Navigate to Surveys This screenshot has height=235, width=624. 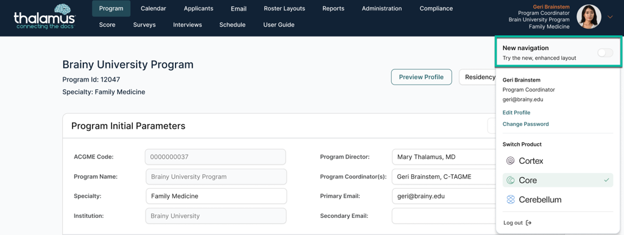point(144,24)
